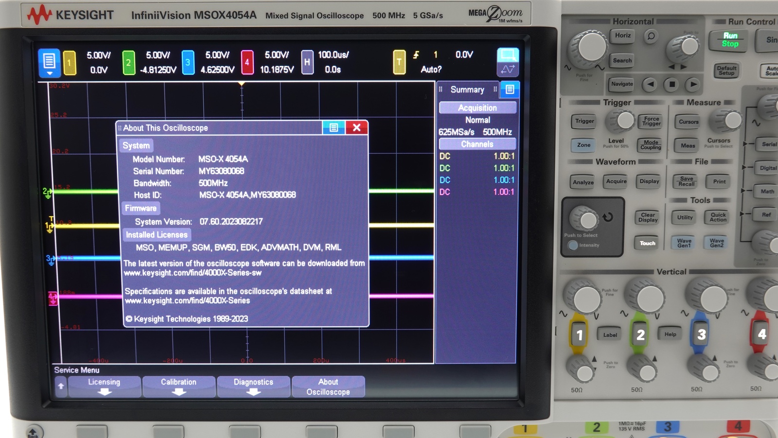Viewport: 778px width, 438px height.
Task: Click the Back button below the screen
Action: pos(33,432)
